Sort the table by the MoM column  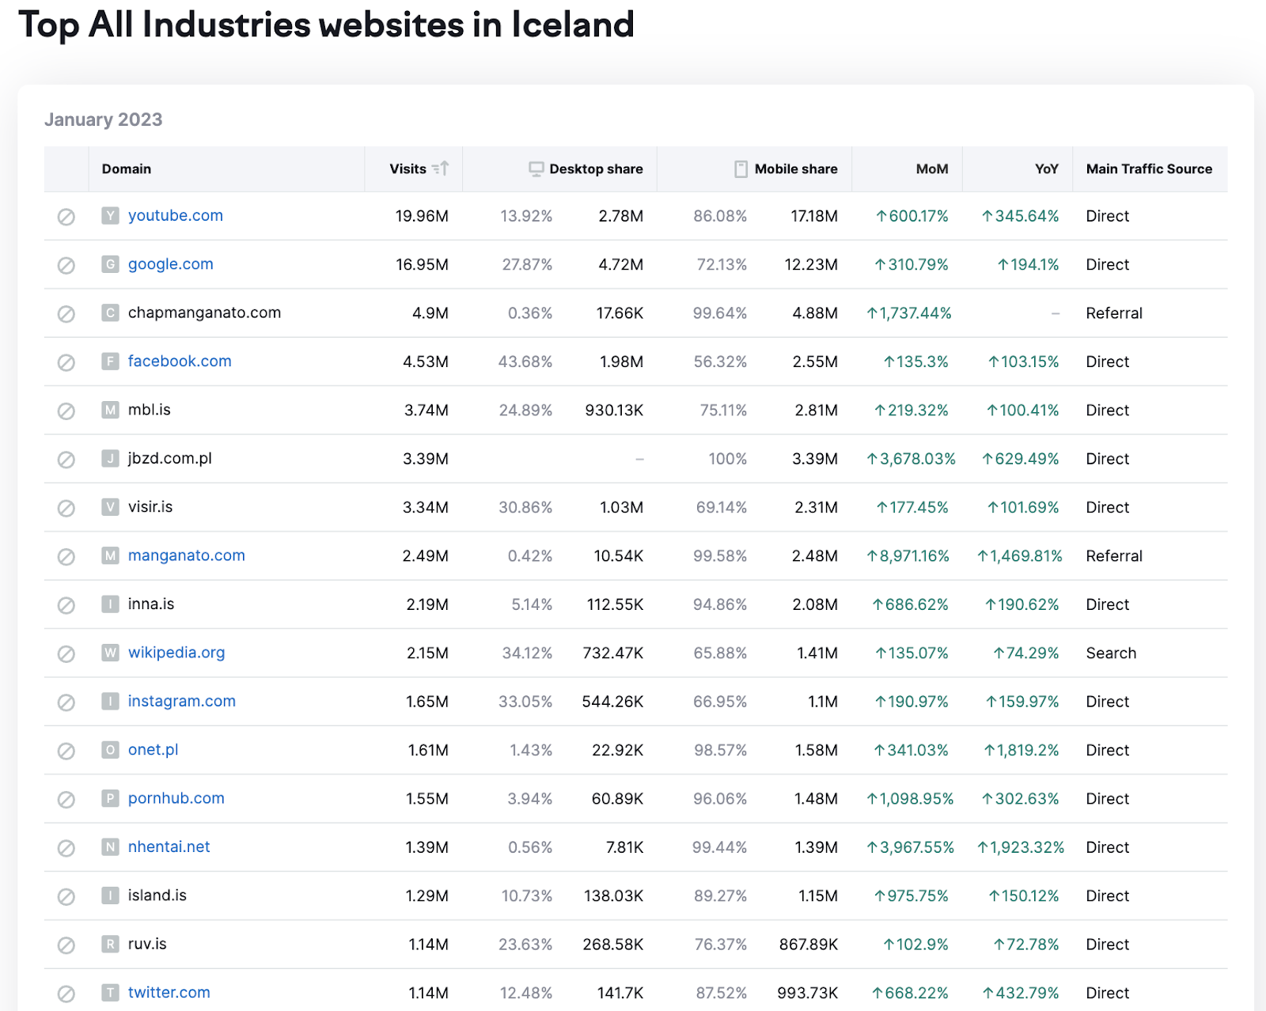coord(931,169)
